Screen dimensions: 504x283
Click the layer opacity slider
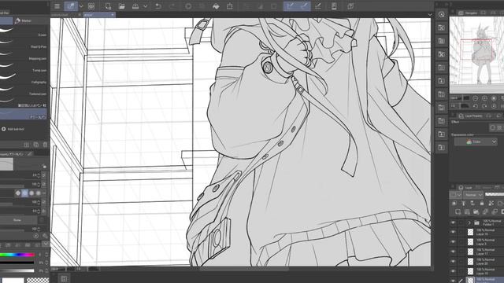(x=495, y=194)
